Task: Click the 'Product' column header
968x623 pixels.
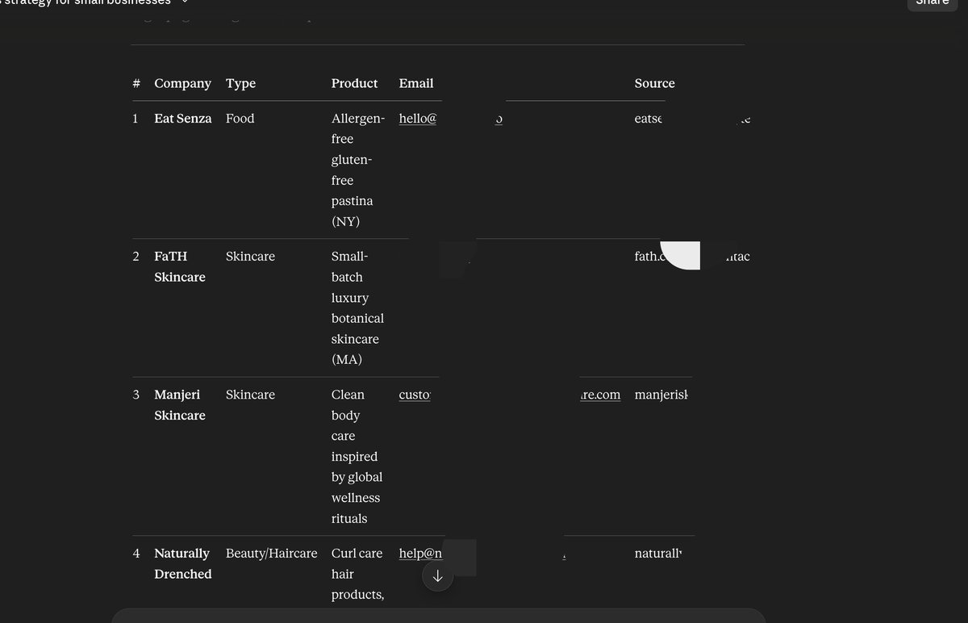Action: 354,83
